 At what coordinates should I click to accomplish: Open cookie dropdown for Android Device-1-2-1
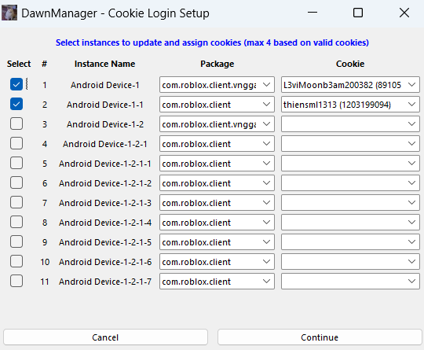click(x=350, y=144)
